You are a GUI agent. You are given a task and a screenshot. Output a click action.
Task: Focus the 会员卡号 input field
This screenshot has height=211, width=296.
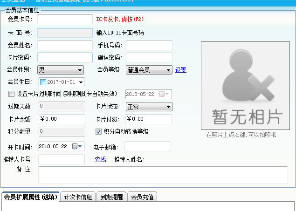point(65,20)
